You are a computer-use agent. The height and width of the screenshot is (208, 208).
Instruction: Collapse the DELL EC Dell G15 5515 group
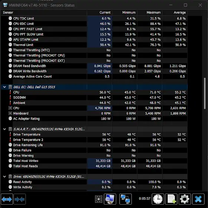pos(4,87)
